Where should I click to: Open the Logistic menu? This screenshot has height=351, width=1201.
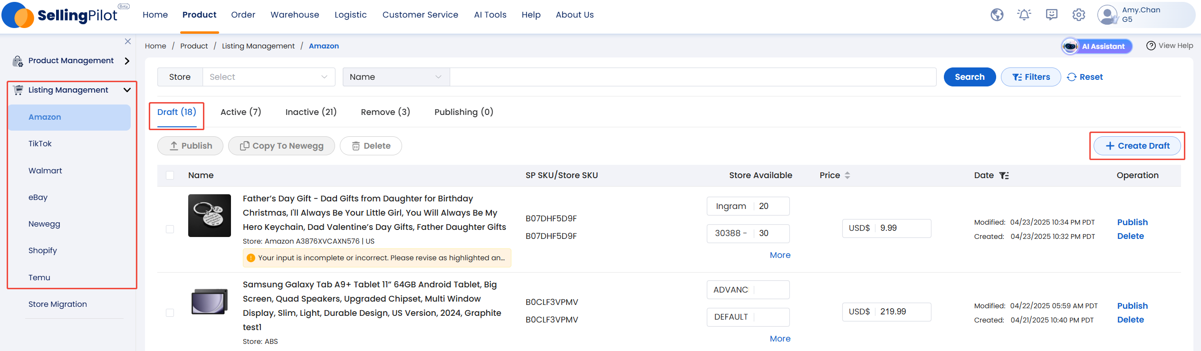pos(351,15)
